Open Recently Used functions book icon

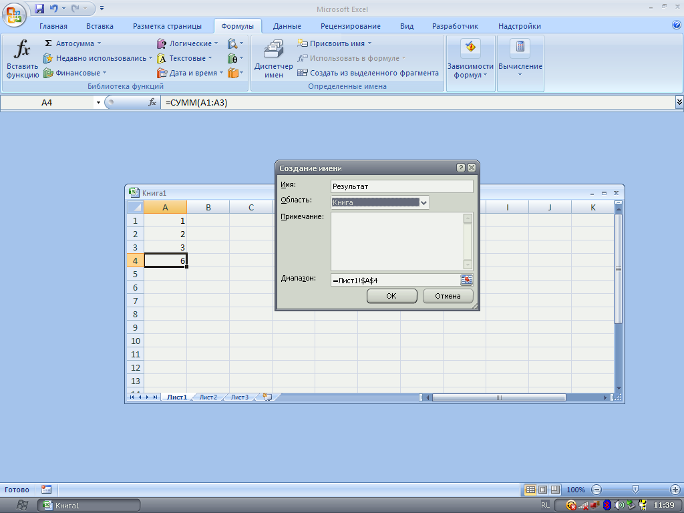tap(48, 58)
